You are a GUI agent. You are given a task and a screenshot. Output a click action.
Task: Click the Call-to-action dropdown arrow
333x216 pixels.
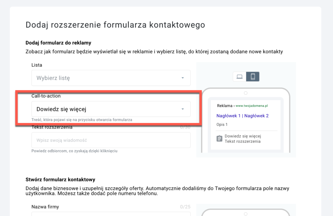click(183, 109)
